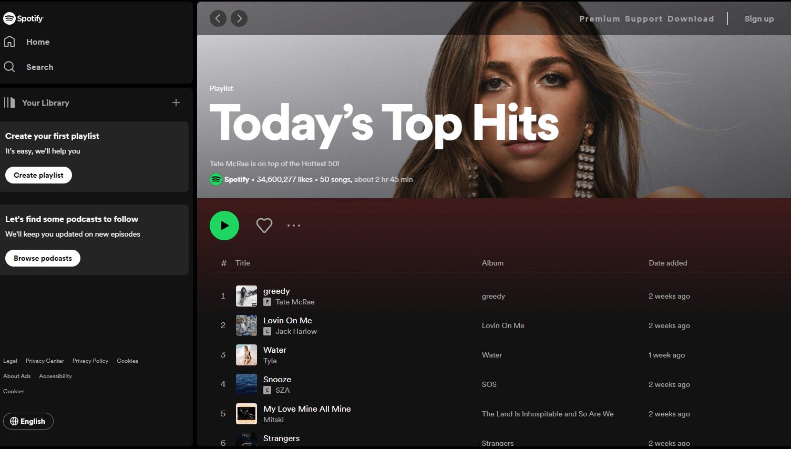This screenshot has height=449, width=791.
Task: Click the explicit badge beside Jack Harlow
Action: 267,331
